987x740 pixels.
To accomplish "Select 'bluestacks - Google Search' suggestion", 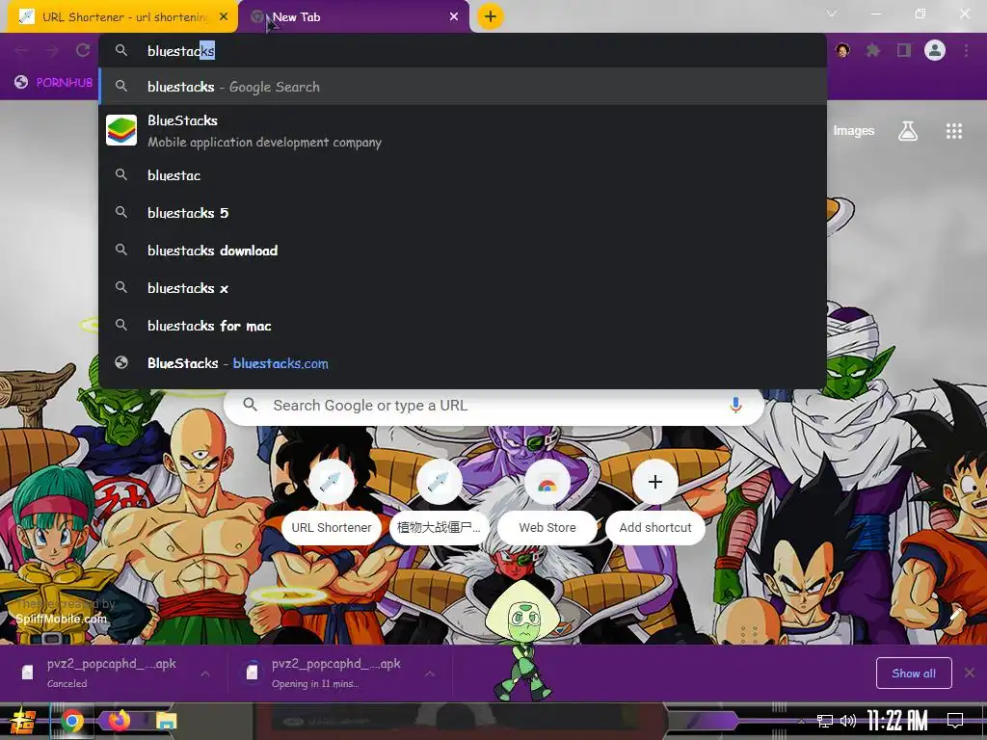I will pyautogui.click(x=463, y=86).
